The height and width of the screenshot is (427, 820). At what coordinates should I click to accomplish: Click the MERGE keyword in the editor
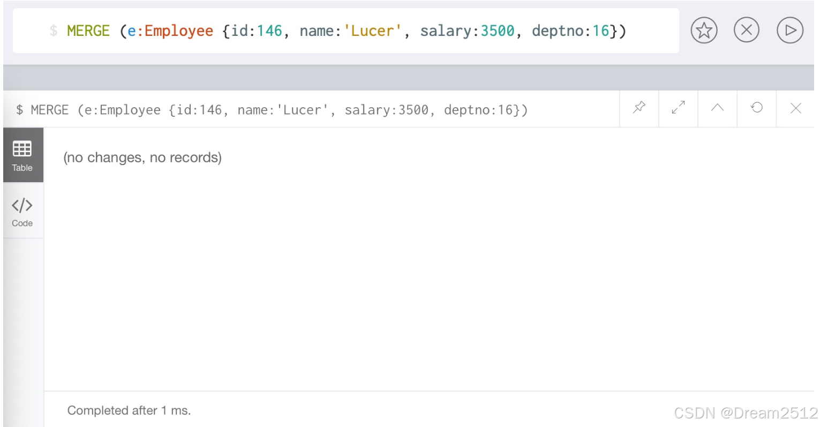point(88,31)
